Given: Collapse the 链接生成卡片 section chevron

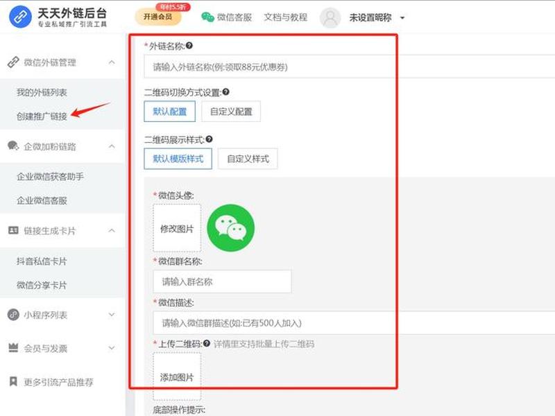Looking at the screenshot, I should coord(112,231).
